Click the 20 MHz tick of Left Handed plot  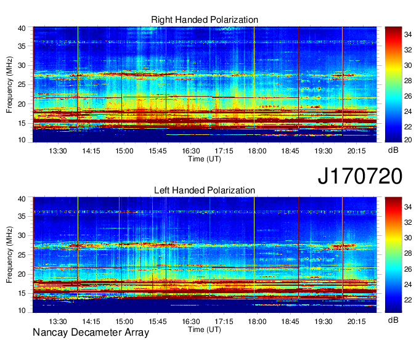point(22,274)
